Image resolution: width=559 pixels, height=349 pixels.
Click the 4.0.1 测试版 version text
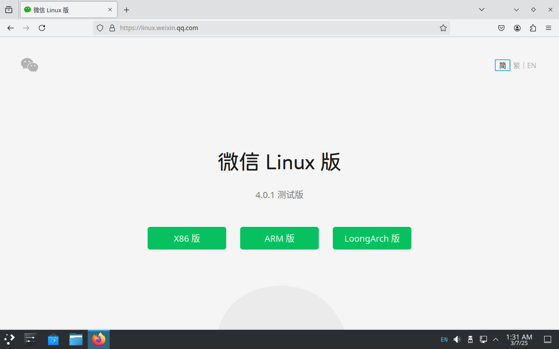pos(279,195)
